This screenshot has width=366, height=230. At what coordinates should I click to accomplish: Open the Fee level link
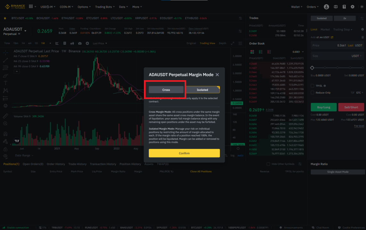click(x=359, y=126)
